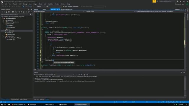The width and height of the screenshot is (189, 106).
Task: Open the Global Scope navigation dropdown
Action: click(x=110, y=11)
